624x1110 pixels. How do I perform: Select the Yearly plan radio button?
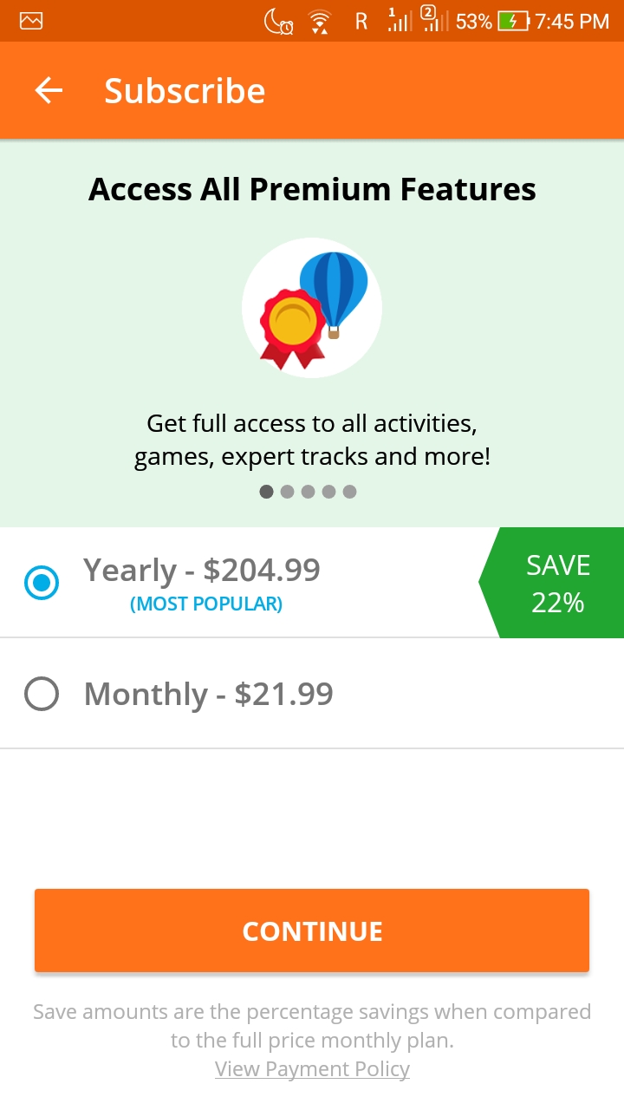42,583
